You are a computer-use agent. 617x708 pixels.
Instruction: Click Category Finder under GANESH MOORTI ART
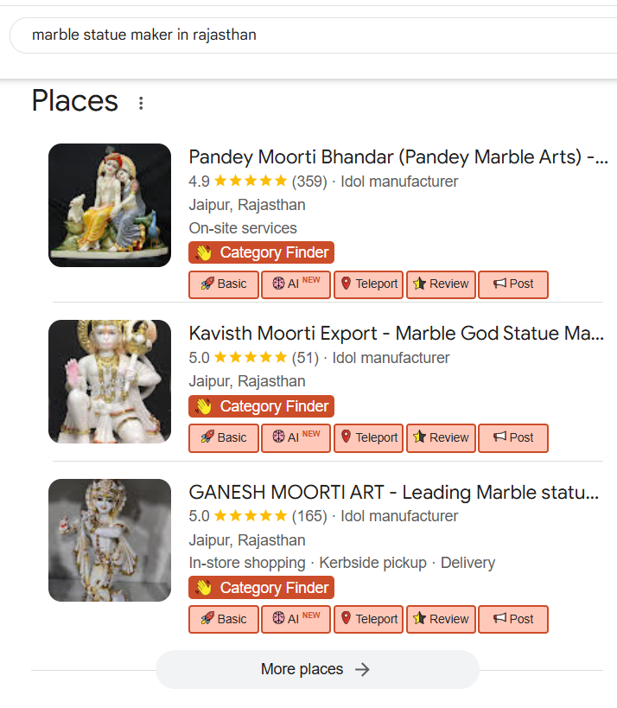261,588
